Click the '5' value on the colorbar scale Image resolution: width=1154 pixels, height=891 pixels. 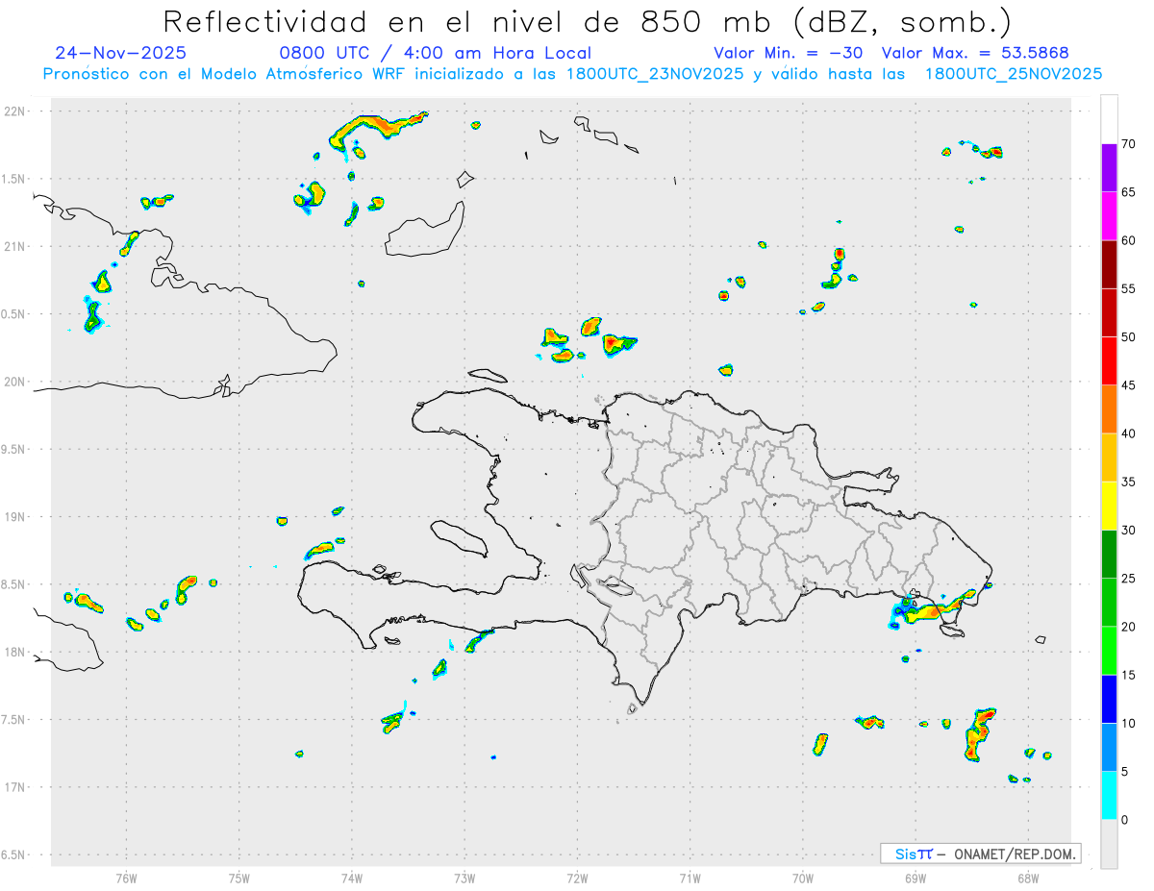[x=1124, y=772]
